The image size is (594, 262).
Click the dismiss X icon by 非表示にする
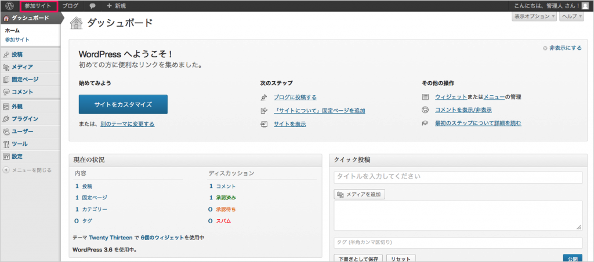[545, 48]
